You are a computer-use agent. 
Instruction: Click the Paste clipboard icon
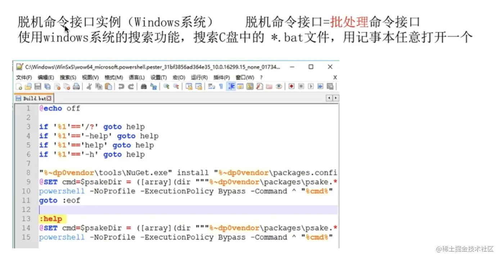[108, 86]
